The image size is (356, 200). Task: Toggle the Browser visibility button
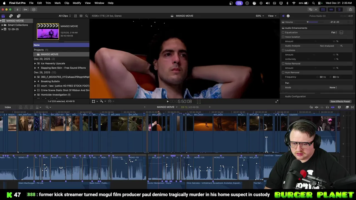[323, 9]
